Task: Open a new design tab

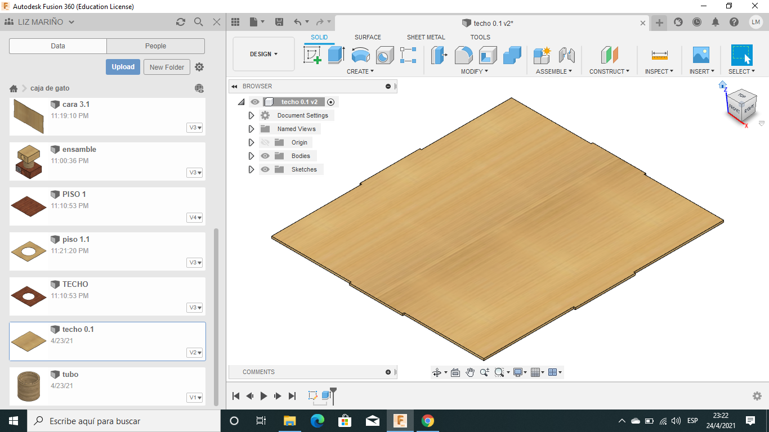Action: pos(659,22)
